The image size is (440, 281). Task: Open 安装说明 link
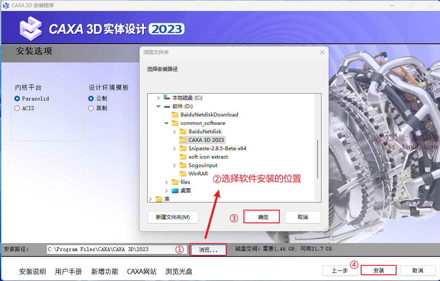coord(32,271)
